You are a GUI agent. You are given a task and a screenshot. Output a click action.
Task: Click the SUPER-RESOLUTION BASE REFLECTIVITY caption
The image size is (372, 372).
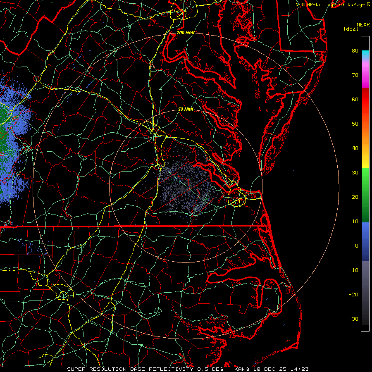[130, 369]
